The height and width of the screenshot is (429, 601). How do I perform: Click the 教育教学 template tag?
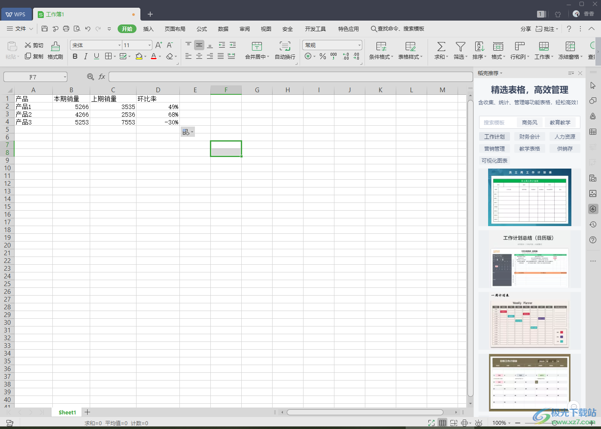point(560,122)
